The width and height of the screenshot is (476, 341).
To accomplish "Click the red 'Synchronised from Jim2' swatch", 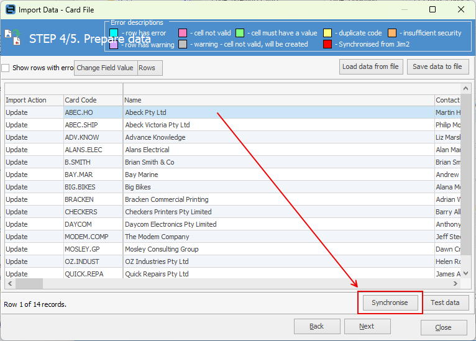I will pos(327,44).
